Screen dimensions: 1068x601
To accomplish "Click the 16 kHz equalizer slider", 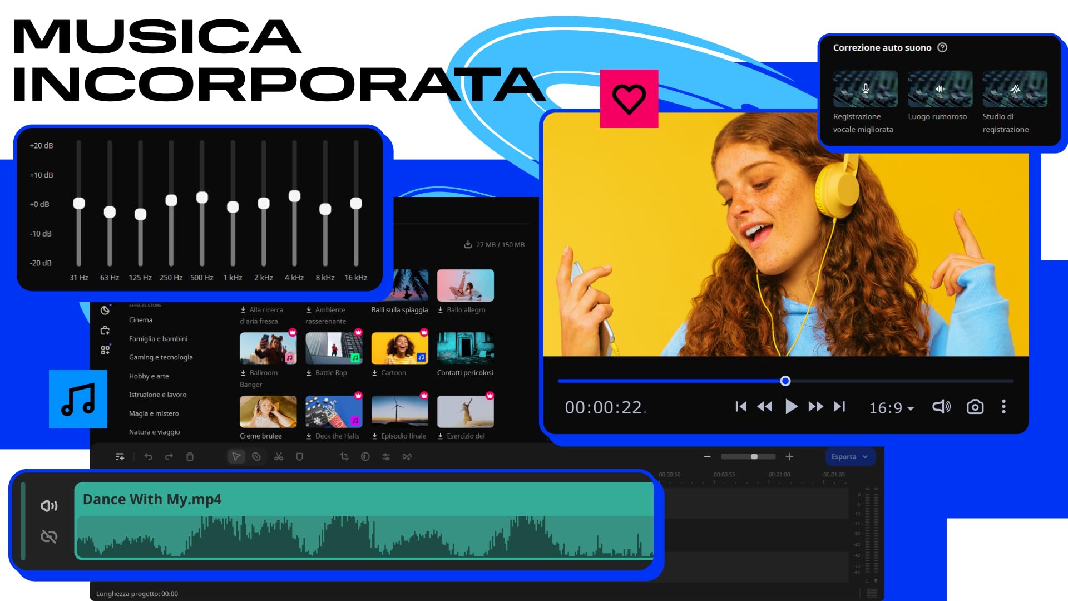I will (356, 204).
